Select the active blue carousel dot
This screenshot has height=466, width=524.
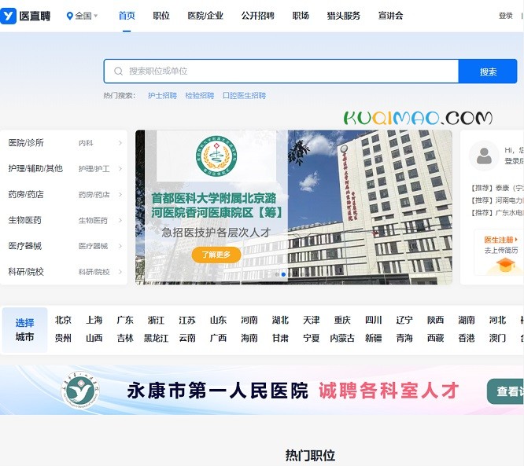[283, 274]
